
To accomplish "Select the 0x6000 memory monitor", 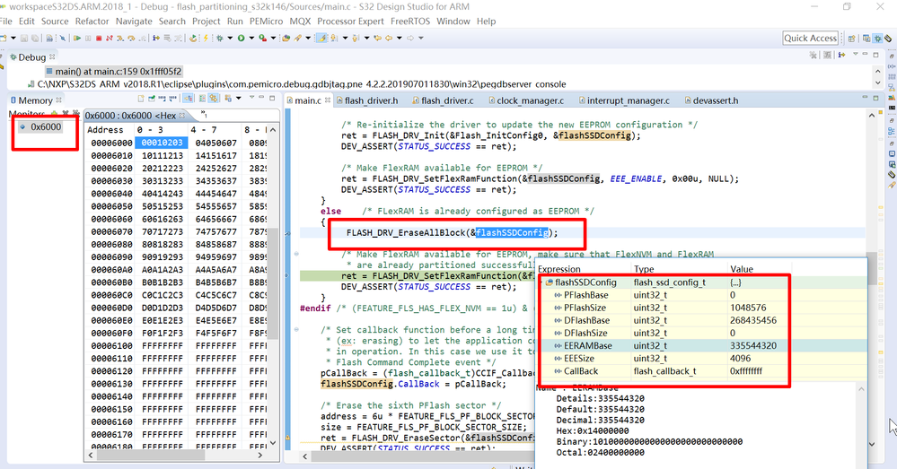I will click(x=45, y=127).
